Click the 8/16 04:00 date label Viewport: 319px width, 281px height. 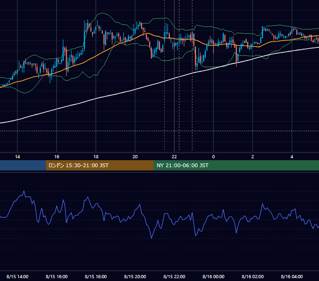292,276
